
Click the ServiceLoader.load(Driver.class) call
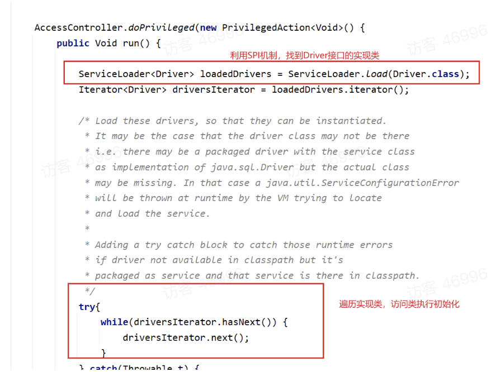tap(379, 74)
